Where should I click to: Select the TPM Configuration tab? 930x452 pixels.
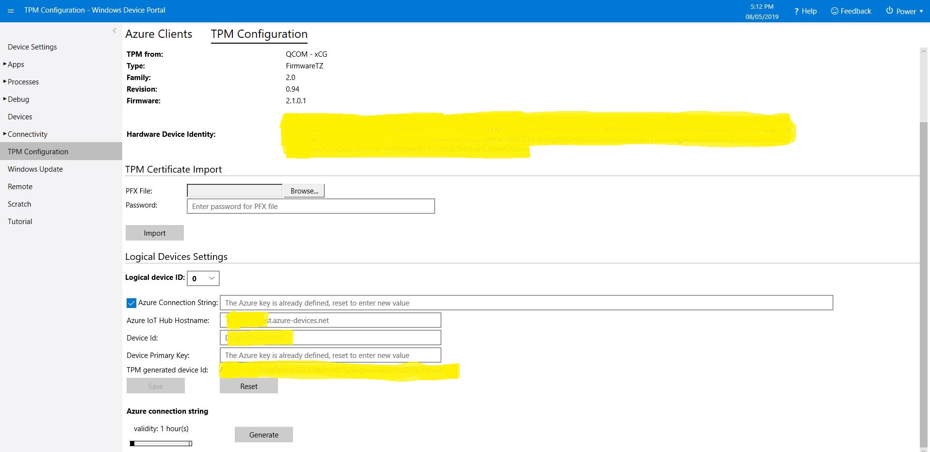[x=259, y=34]
